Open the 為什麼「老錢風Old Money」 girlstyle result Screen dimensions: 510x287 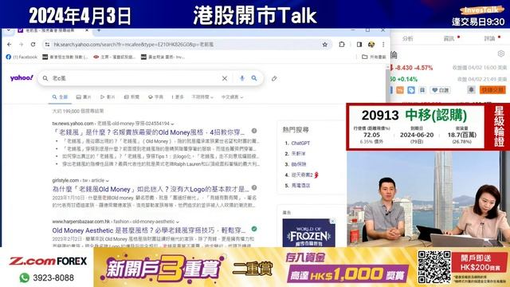click(x=151, y=189)
